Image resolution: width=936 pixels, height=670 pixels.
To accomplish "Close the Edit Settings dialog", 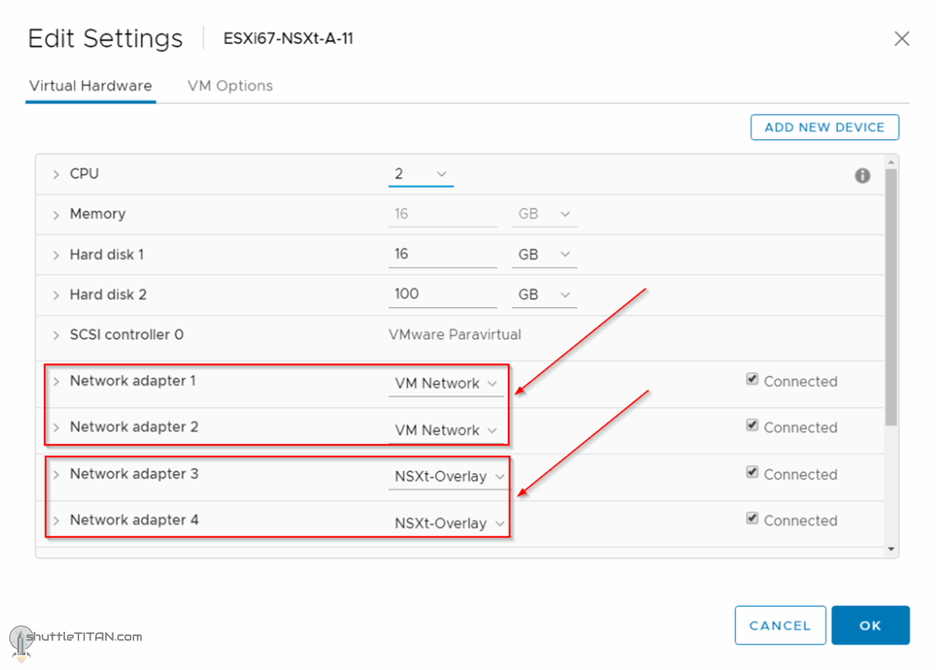I will [902, 39].
